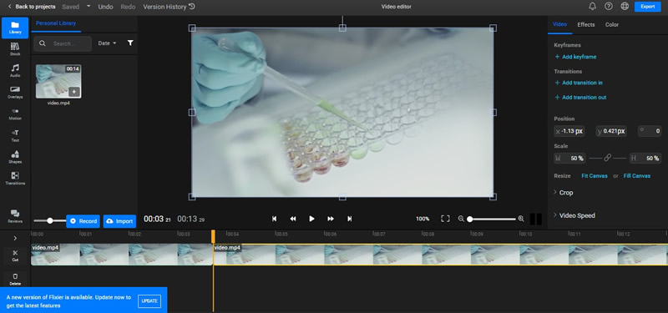Screen dimensions: 668x313
Task: Open the help question mark icon
Action: (609, 7)
